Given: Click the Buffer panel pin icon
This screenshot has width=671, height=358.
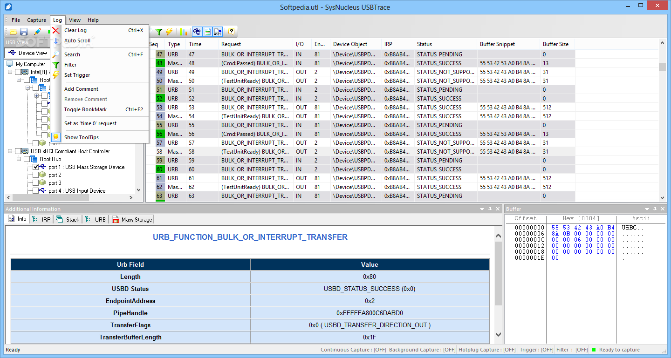Looking at the screenshot, I should [x=655, y=209].
